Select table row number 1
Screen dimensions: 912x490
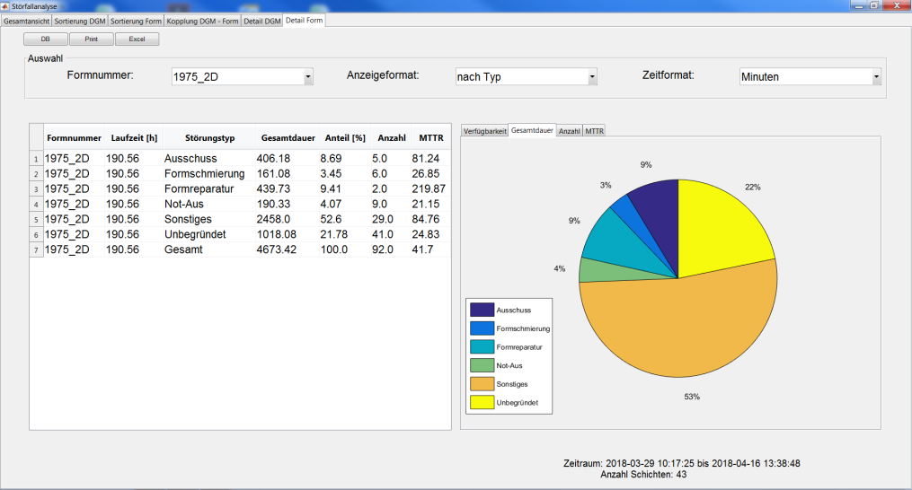click(36, 159)
